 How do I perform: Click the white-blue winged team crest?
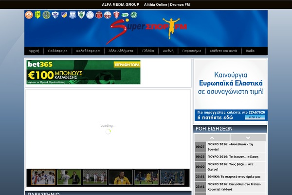[x=55, y=15]
